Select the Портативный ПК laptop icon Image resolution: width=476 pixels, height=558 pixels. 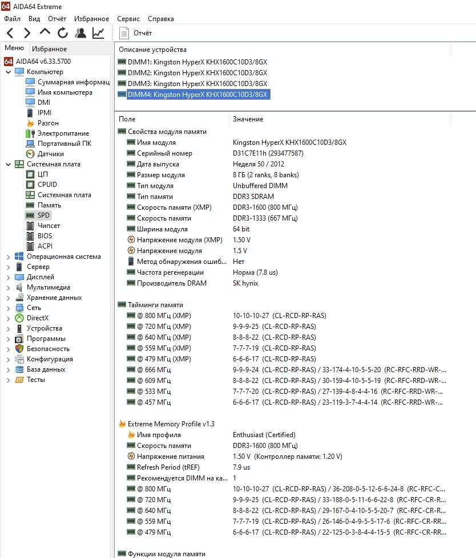pyautogui.click(x=30, y=144)
